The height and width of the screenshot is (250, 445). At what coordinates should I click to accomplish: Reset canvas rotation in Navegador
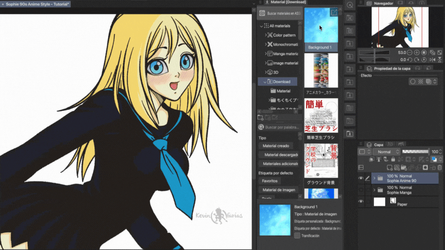[424, 59]
